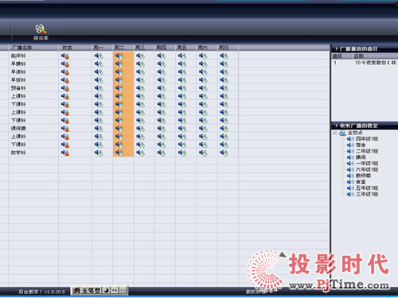Click 课间操 speaker icon in 周五 column

[x=182, y=129]
